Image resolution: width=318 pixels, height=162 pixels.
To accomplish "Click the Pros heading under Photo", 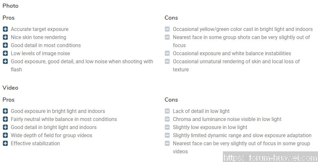I will (8, 18).
